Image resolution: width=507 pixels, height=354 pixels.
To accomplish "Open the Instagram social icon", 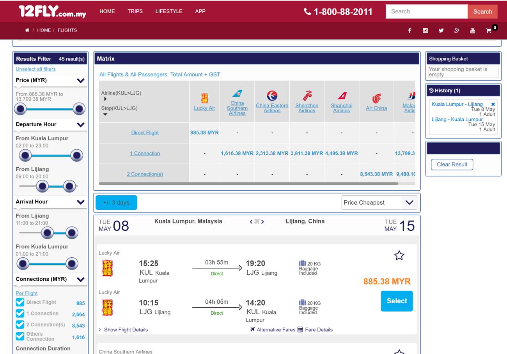I will point(425,30).
